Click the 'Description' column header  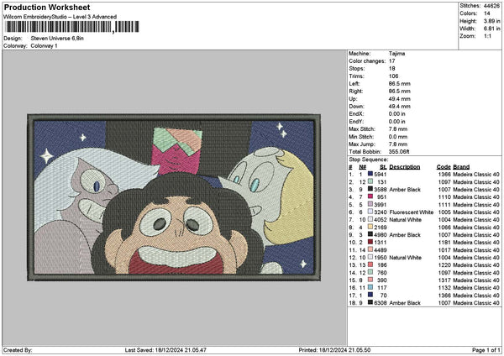click(x=405, y=167)
